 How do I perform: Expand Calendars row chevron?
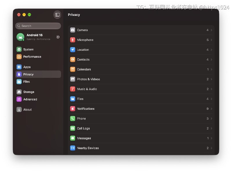[211, 69]
